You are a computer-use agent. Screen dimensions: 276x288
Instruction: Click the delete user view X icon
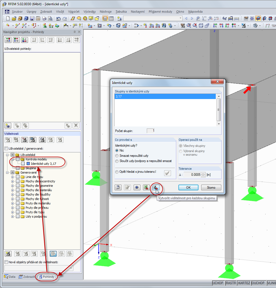click(x=76, y=126)
